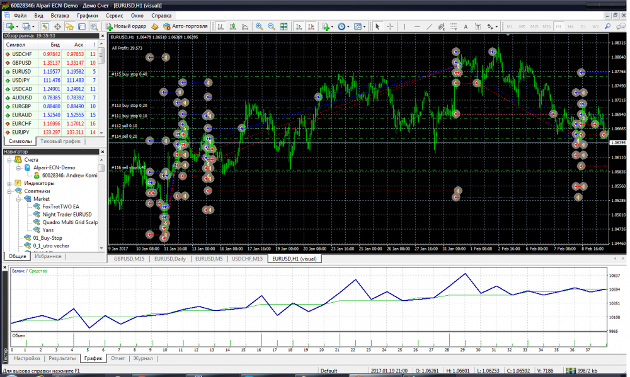630x377 pixels.
Task: Select the Trendline drawing tool
Action: point(429,26)
